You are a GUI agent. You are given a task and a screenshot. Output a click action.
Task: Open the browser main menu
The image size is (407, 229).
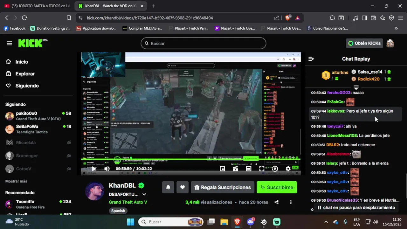point(401,18)
